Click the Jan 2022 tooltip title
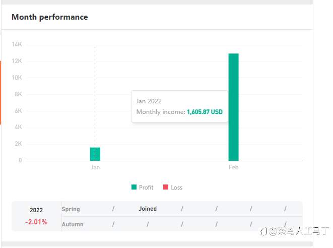The image size is (333, 248). (149, 101)
